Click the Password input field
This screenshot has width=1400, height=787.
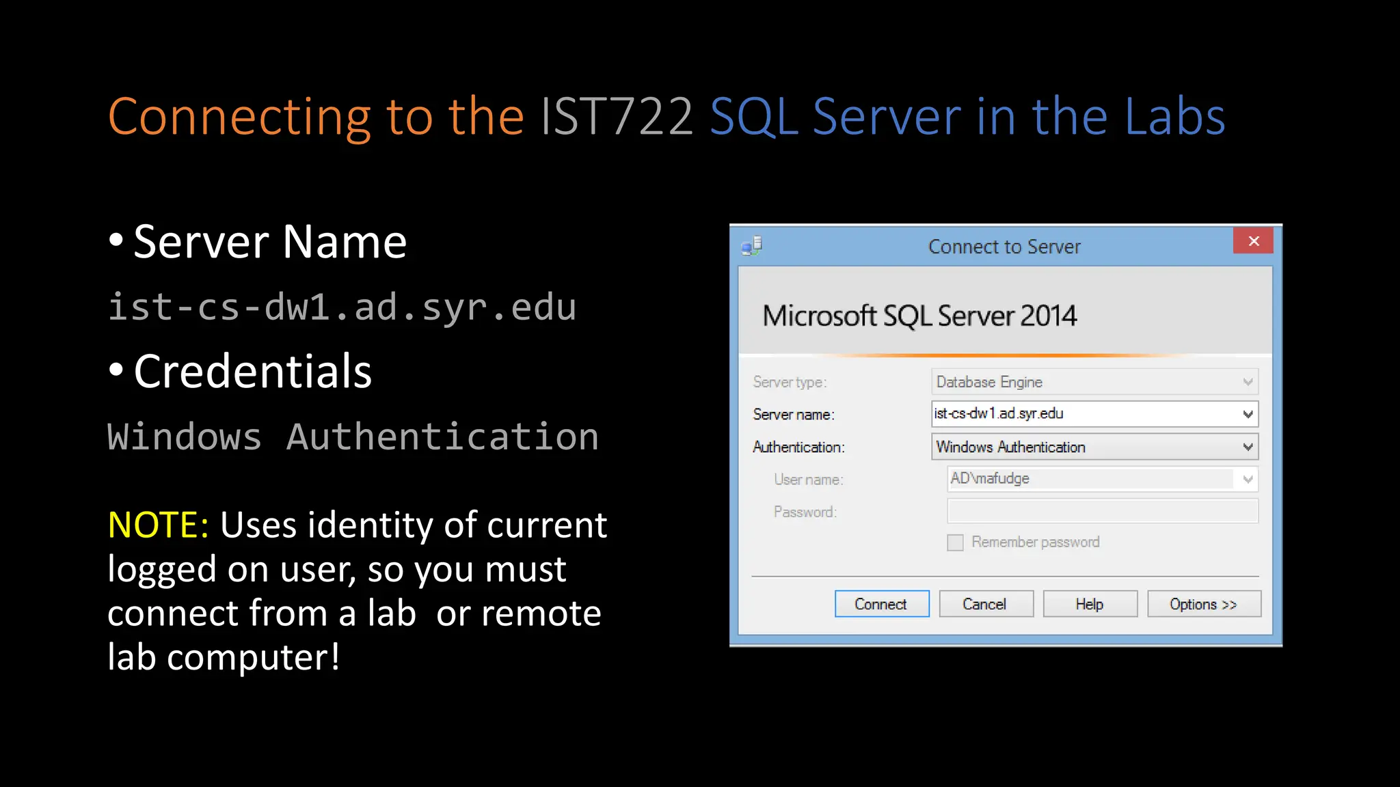(1102, 511)
